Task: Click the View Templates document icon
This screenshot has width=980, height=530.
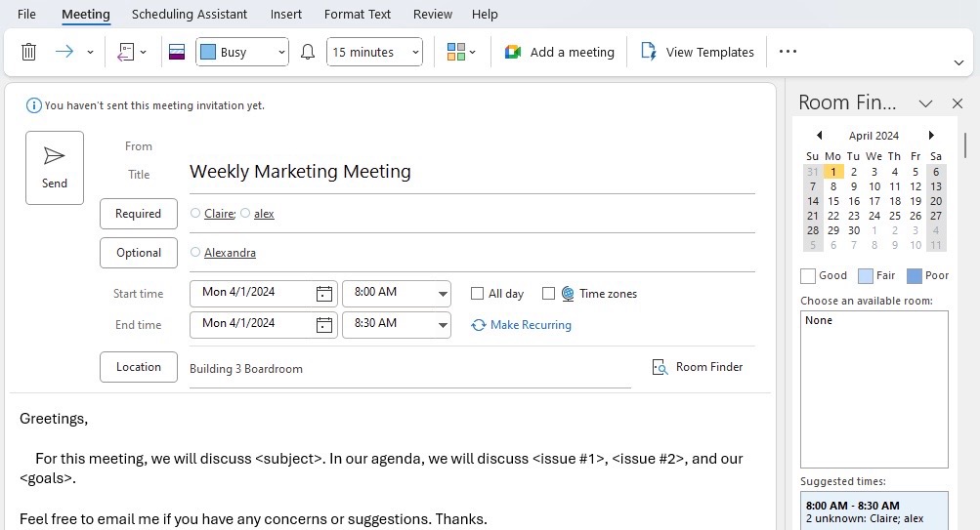Action: 649,52
